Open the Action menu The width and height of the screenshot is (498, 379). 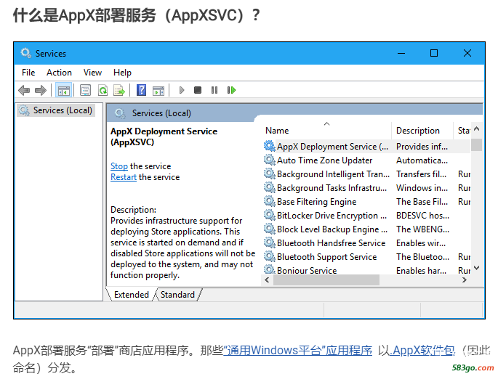[x=59, y=73]
